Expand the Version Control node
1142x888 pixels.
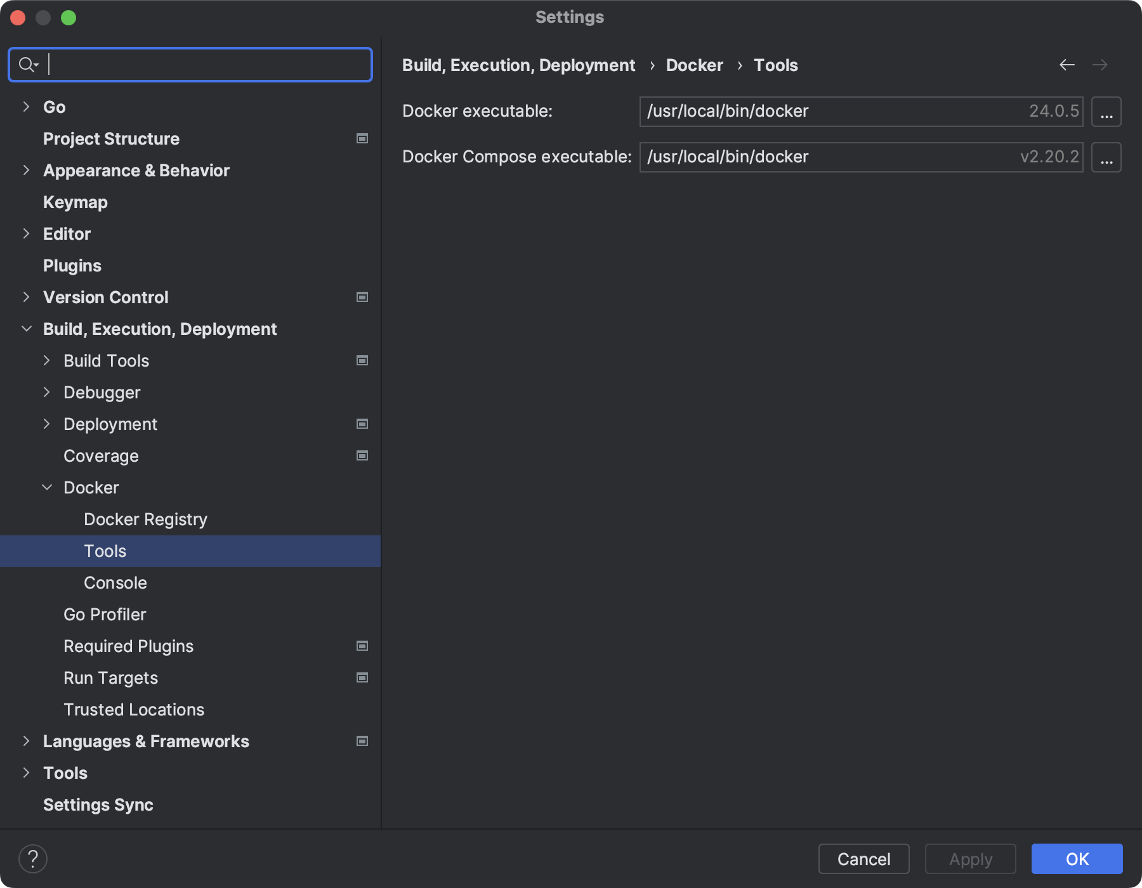pos(26,297)
